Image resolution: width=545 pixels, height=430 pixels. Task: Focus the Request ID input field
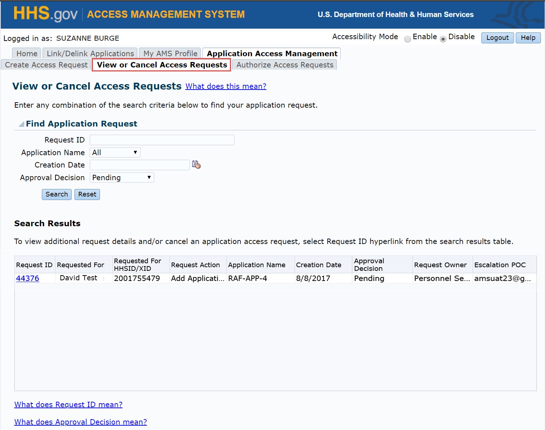[x=162, y=140]
